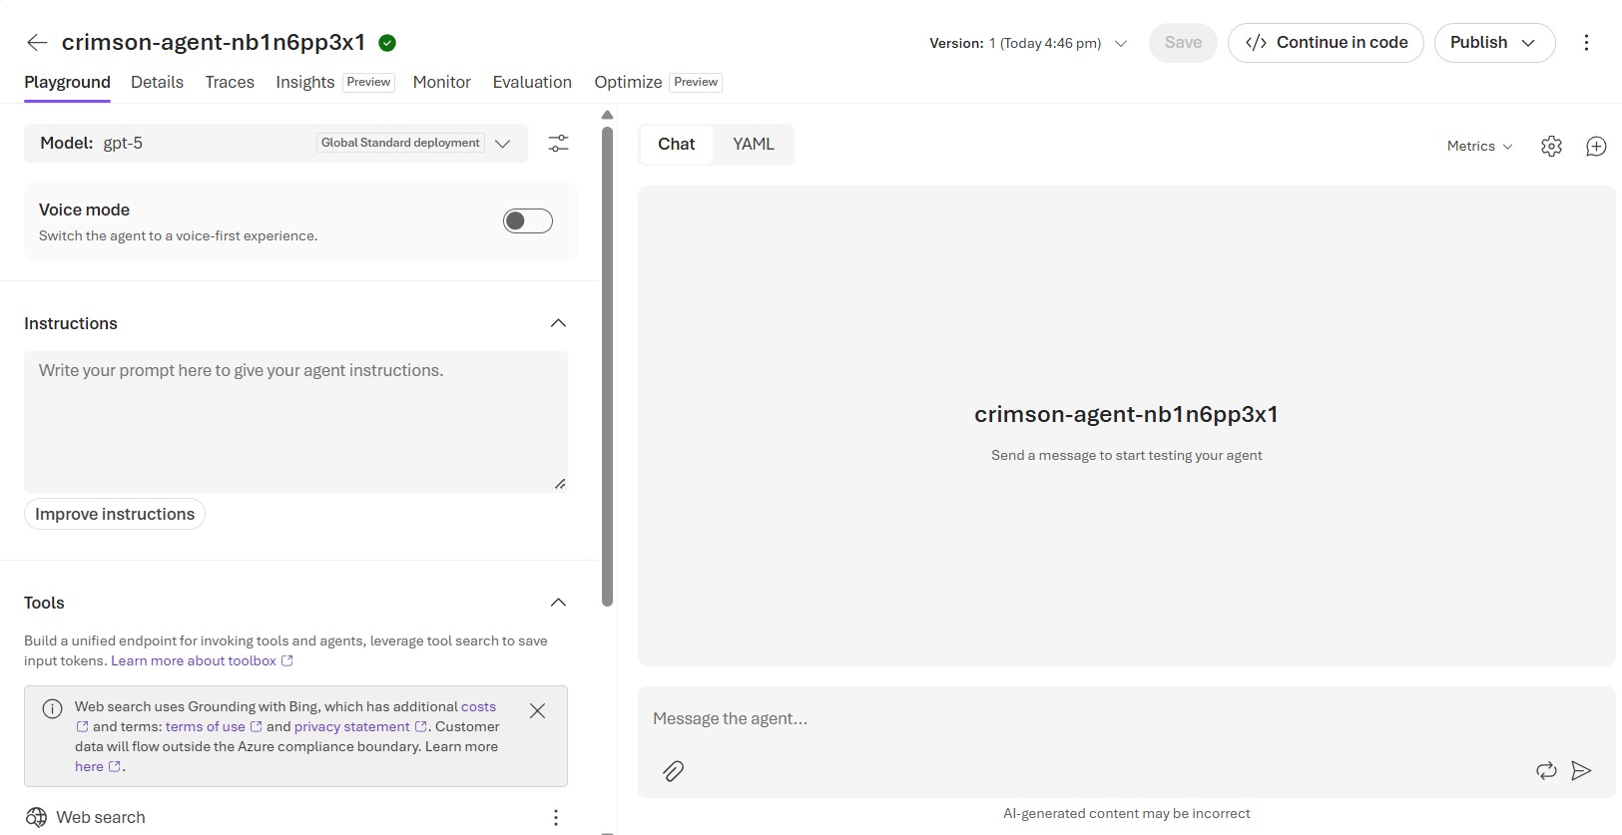Go back using the left arrow icon
Image resolution: width=1622 pixels, height=835 pixels.
[x=37, y=42]
